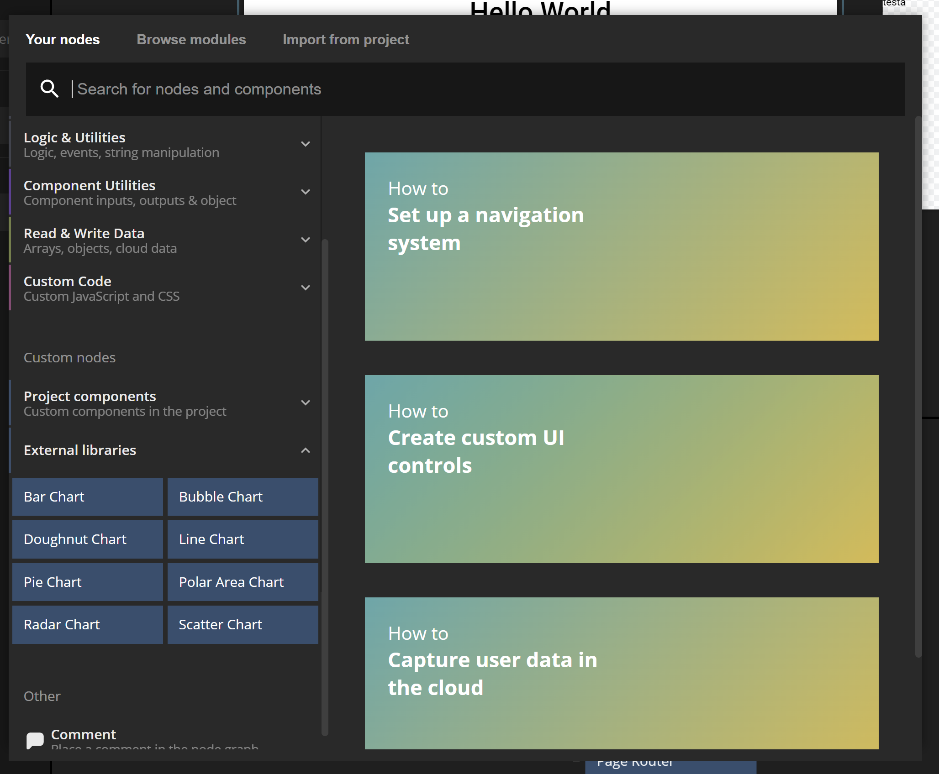Open the Create custom UI controls guide
Screen dimensions: 939x774
621,469
